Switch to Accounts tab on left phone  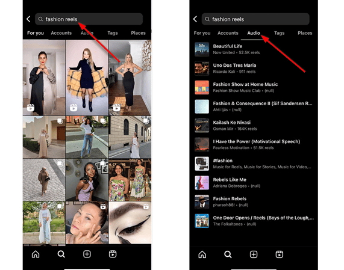click(x=61, y=33)
